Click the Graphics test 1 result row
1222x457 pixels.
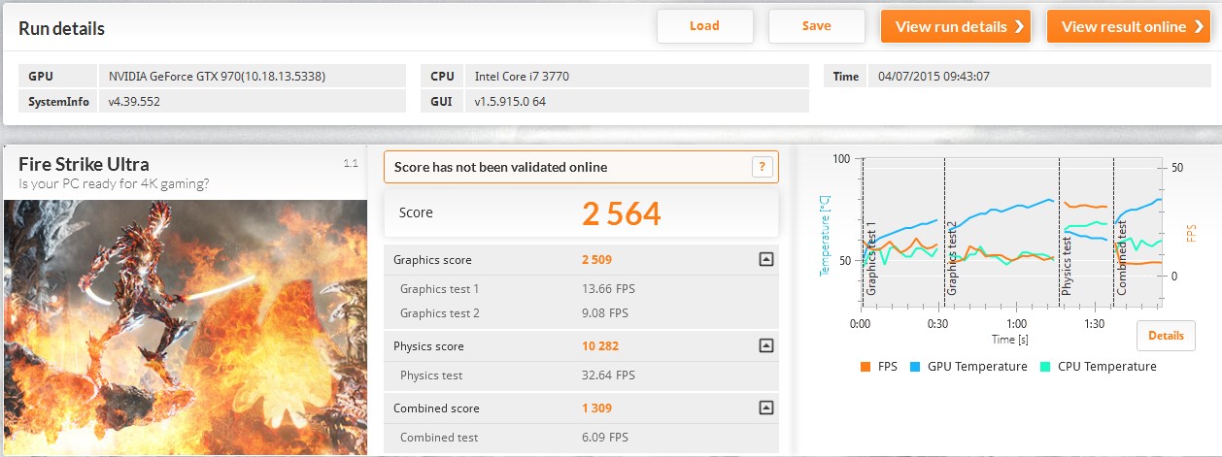(581, 289)
